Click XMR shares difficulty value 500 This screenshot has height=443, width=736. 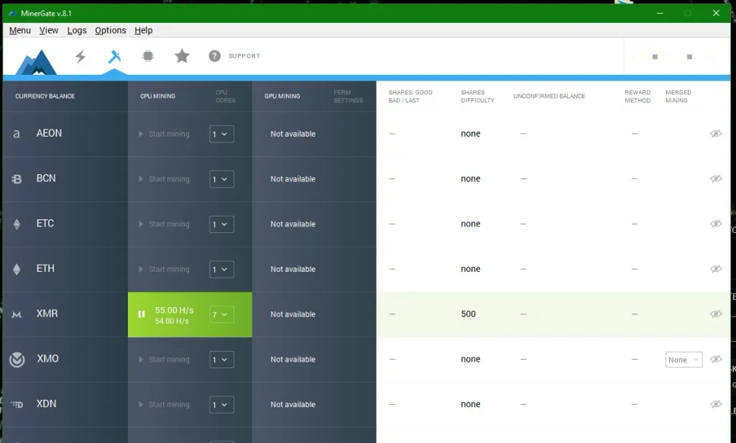[x=468, y=314]
